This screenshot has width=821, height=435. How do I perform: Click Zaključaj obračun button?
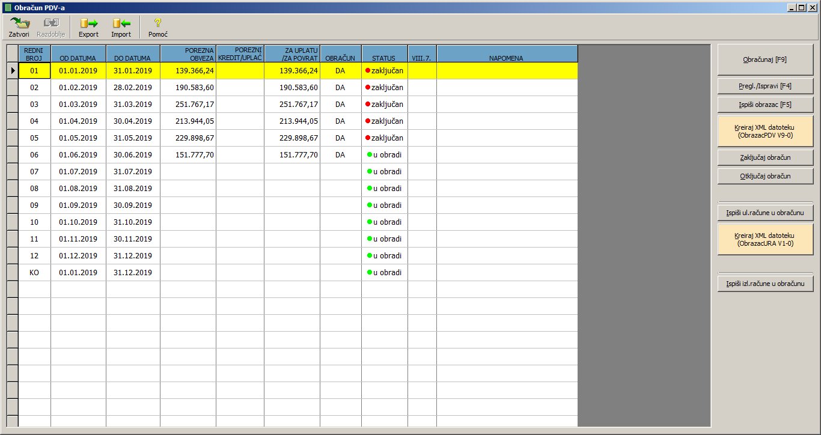(765, 157)
